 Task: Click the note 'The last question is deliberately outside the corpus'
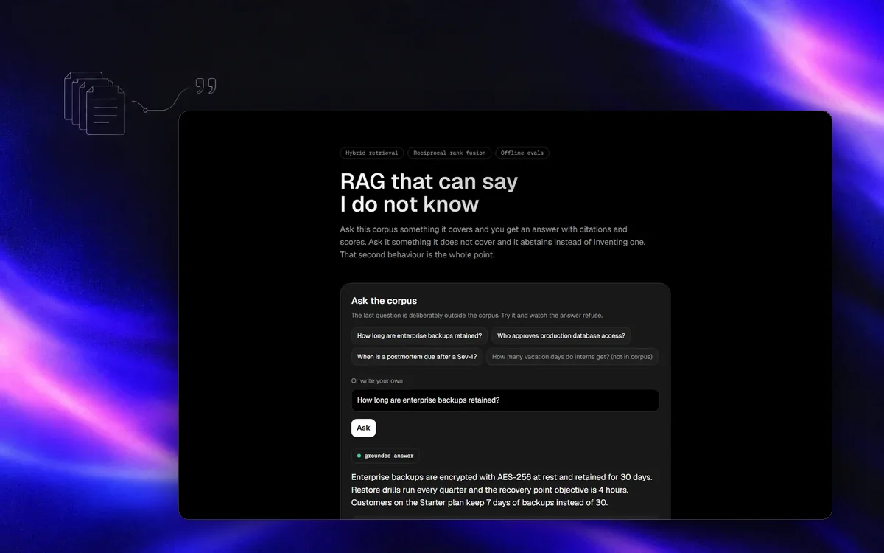tap(477, 316)
